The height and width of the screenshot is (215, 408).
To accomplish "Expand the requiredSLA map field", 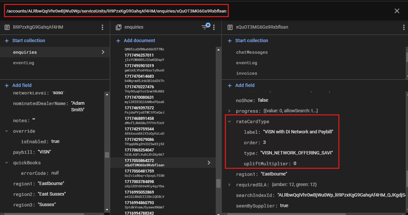I will click(230, 184).
